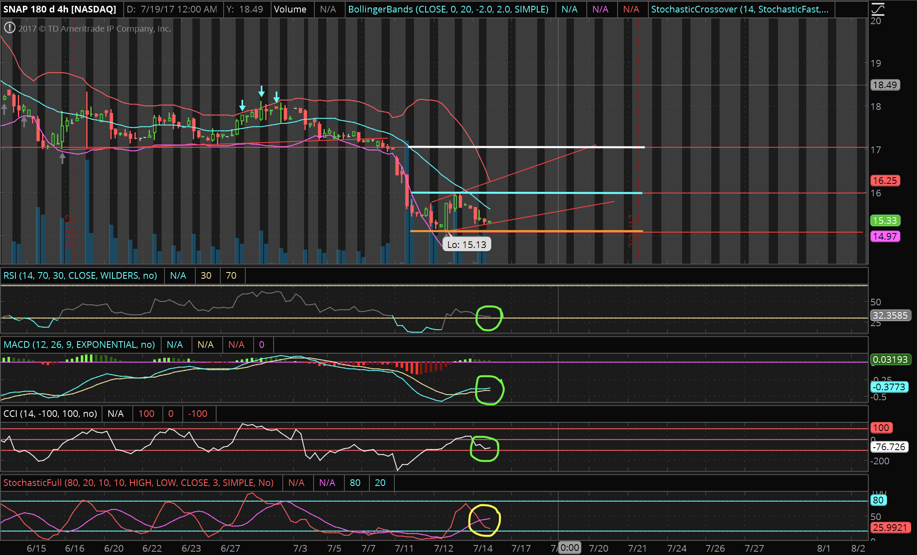
Task: Open the MACD study header label
Action: (x=79, y=344)
